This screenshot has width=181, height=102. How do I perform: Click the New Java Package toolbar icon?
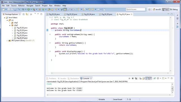pyautogui.click(x=40, y=9)
